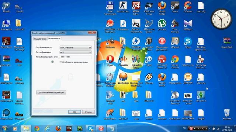Select the ASUS Sonic Focus icon
This screenshot has height=132, width=236.
149,8
